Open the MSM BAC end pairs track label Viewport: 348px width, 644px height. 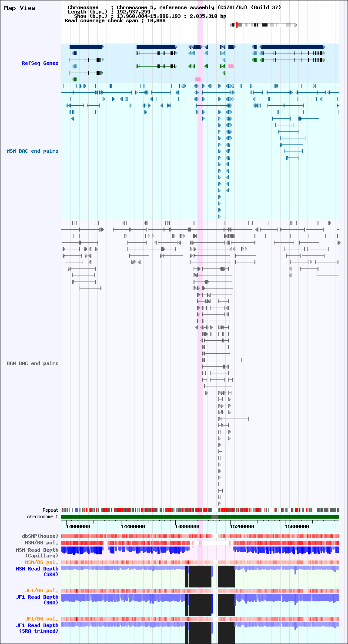point(33,151)
